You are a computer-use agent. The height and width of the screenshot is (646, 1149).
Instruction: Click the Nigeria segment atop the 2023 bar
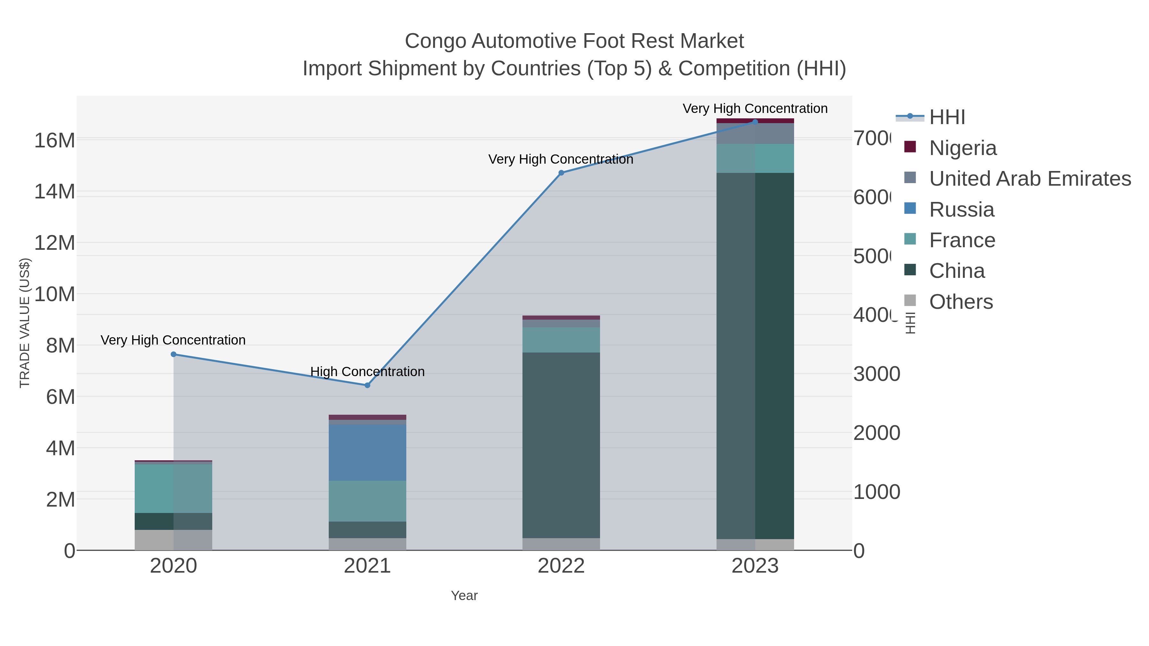click(755, 121)
